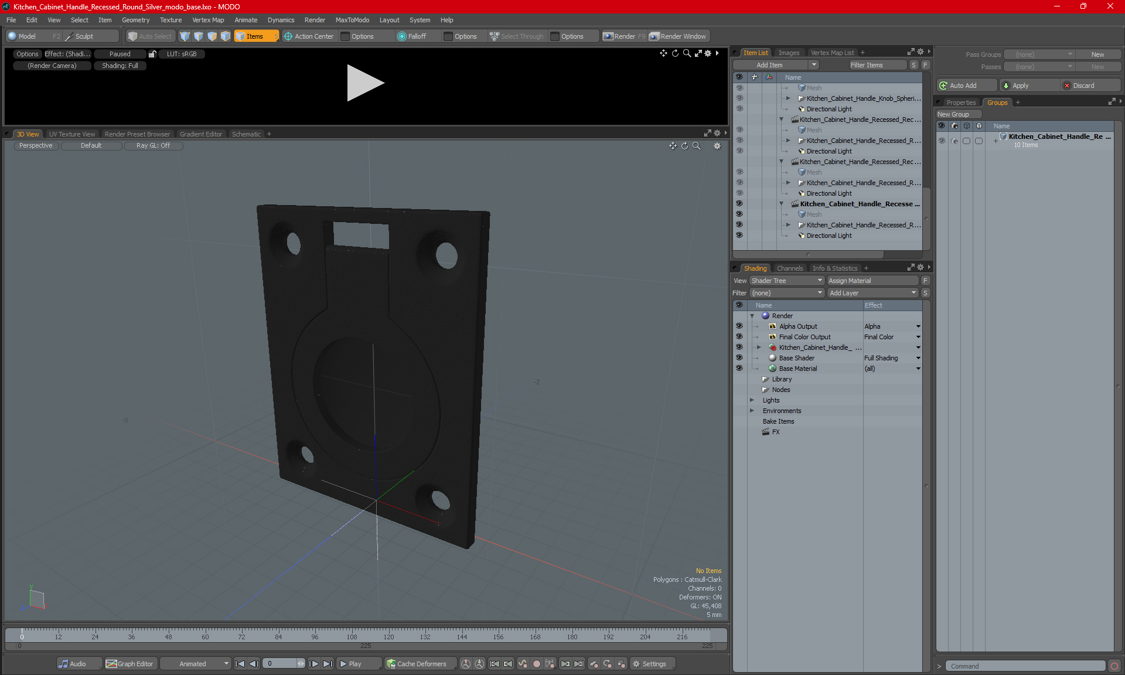Viewport: 1125px width, 675px height.
Task: Click vertices selection mode icon
Action: (x=185, y=36)
